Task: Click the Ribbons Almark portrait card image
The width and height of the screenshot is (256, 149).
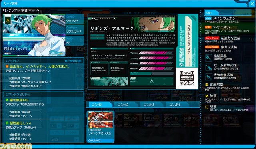Action: tap(34, 35)
